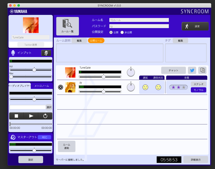Adjust TuneGate's volume slider
Screen dimensions: 215x169
pos(100,77)
